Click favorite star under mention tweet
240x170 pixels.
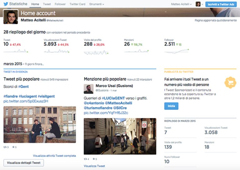click(94, 159)
